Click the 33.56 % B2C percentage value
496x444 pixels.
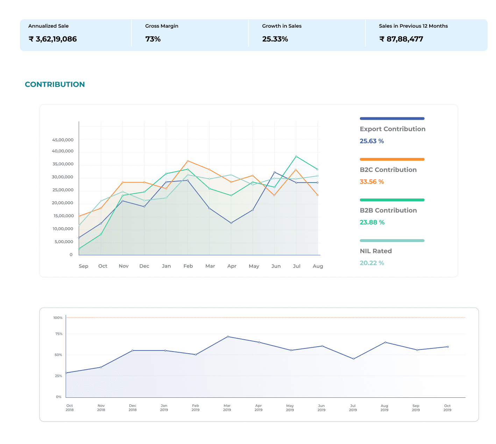pos(372,182)
